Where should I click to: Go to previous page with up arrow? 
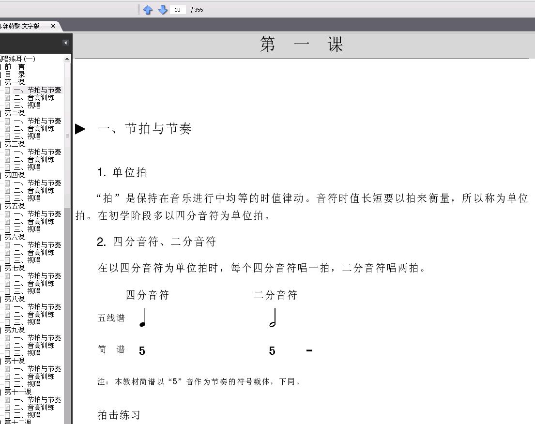[148, 10]
